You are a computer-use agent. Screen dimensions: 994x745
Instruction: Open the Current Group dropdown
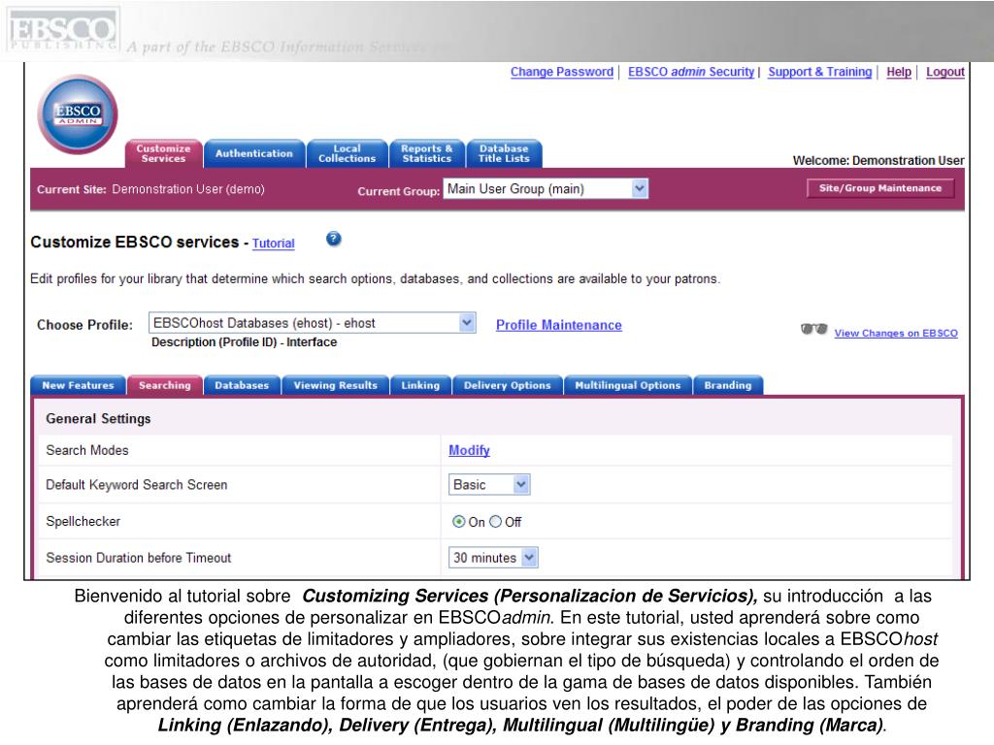tap(546, 189)
